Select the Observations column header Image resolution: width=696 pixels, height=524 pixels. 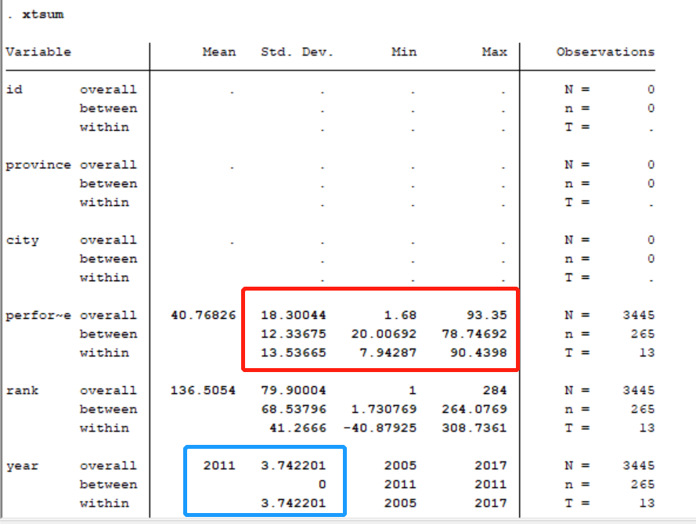[x=605, y=52]
